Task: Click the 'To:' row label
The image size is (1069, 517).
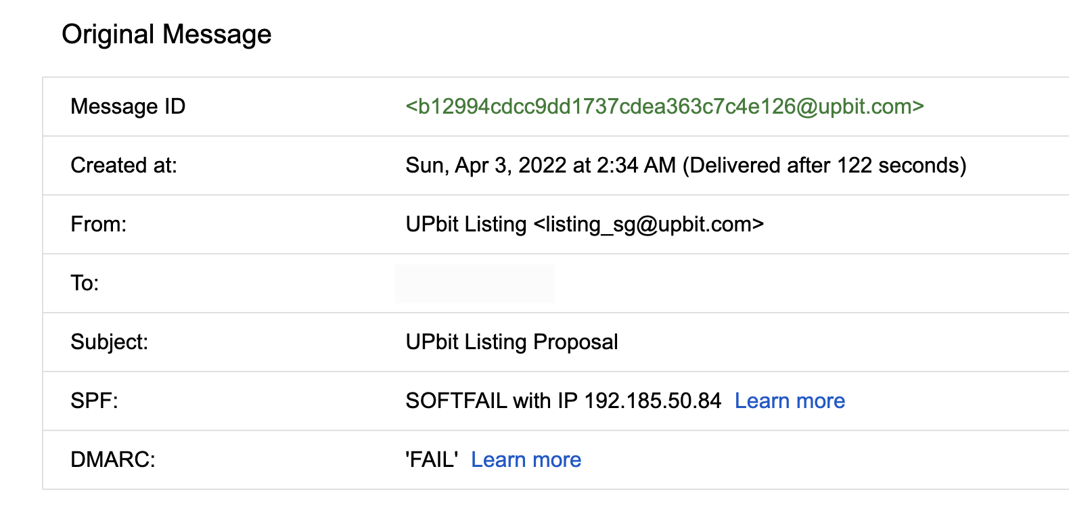Action: pos(85,284)
